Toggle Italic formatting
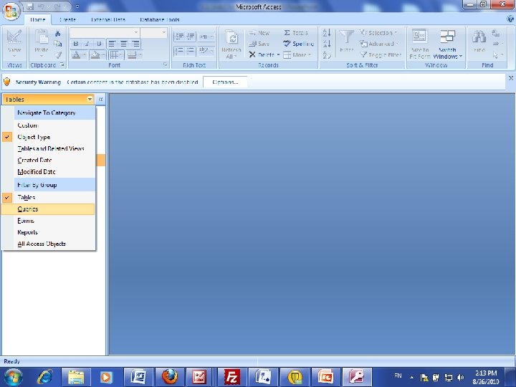 click(87, 44)
